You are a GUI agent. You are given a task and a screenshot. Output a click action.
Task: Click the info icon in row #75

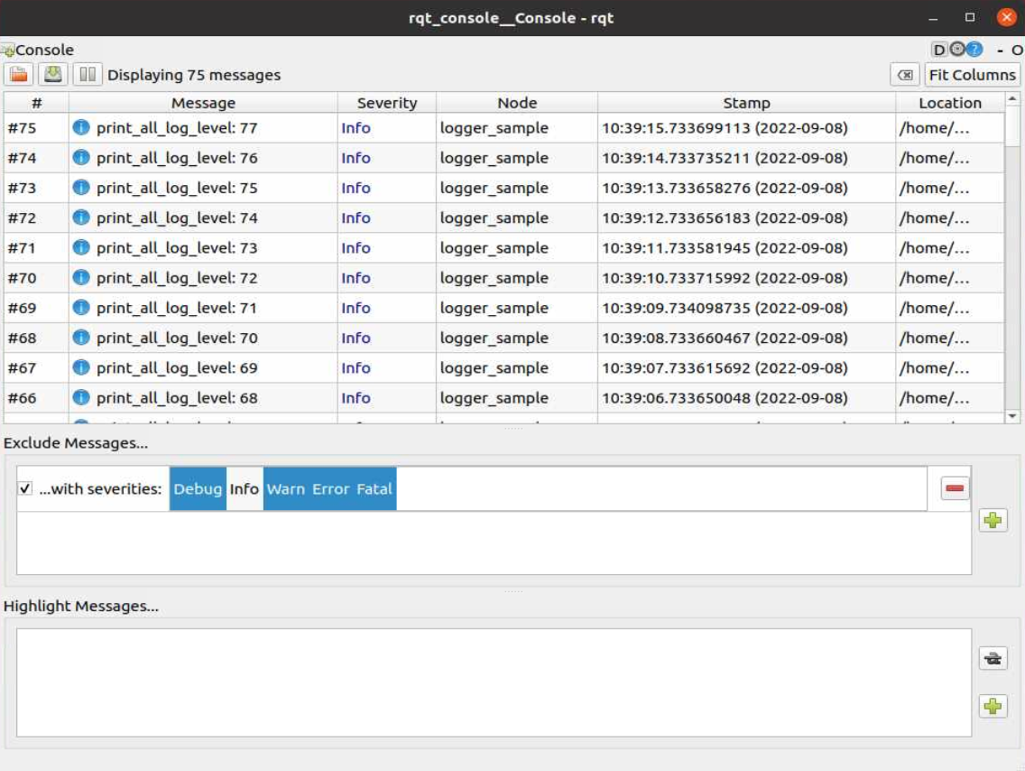click(x=81, y=127)
